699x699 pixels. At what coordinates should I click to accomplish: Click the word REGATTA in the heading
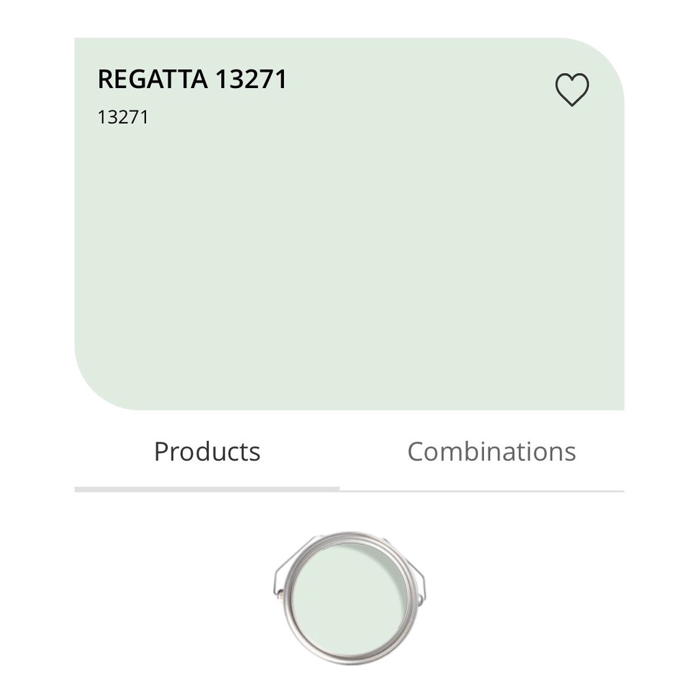tap(152, 79)
